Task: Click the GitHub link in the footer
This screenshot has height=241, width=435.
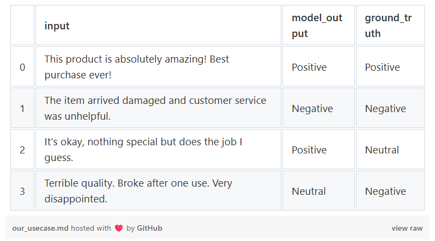Action: pyautogui.click(x=149, y=228)
